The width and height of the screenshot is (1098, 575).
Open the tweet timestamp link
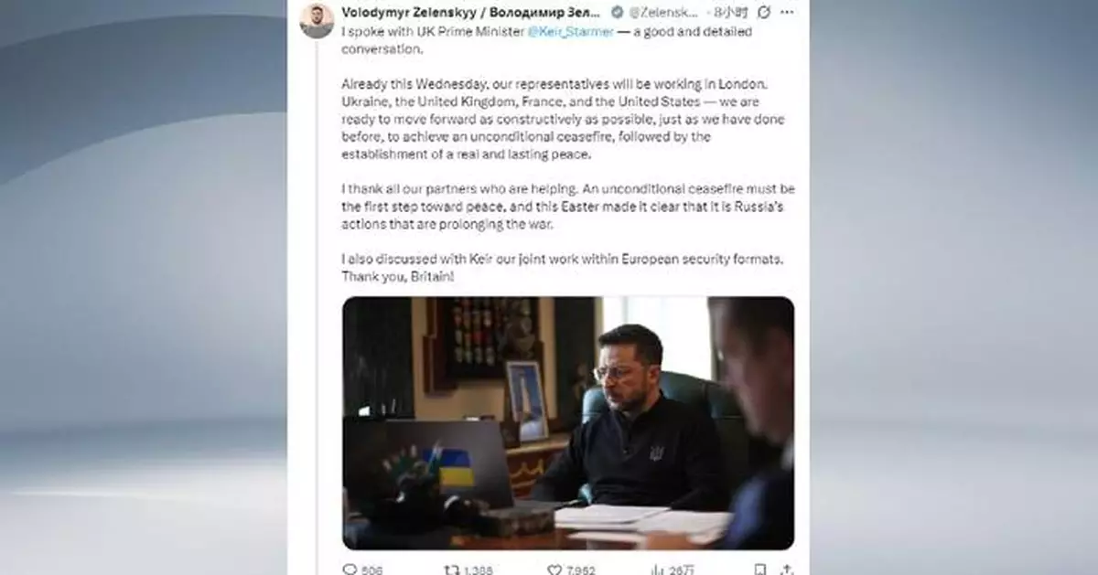730,12
